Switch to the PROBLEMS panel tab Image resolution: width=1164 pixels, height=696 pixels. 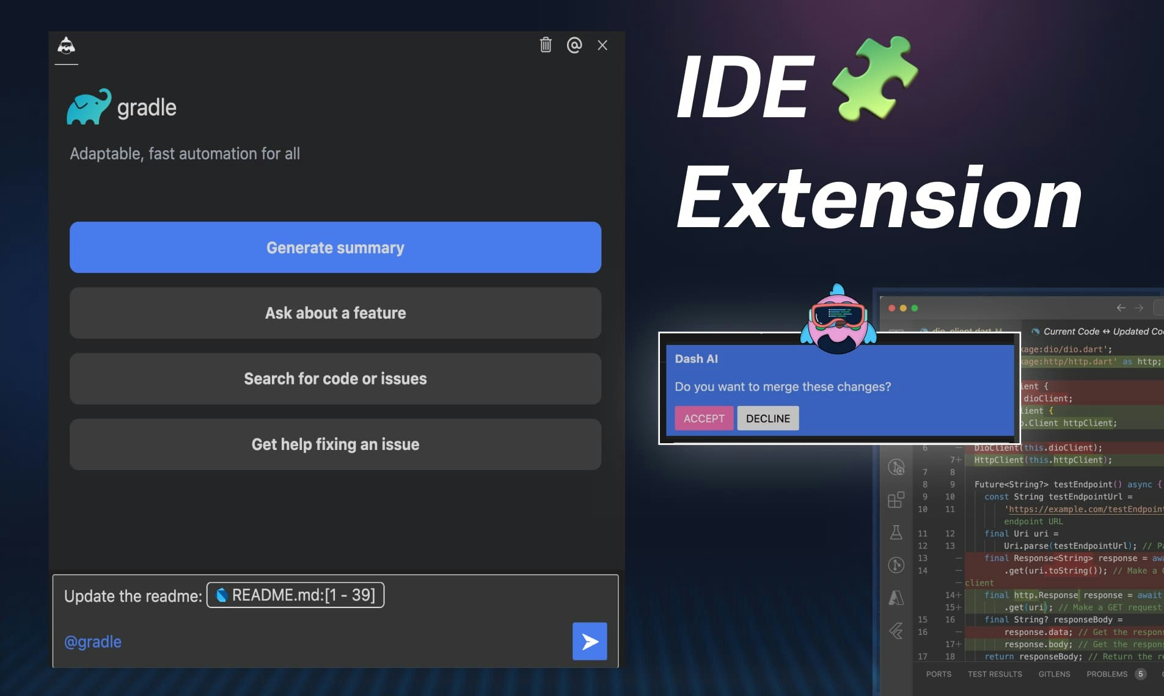[1107, 674]
